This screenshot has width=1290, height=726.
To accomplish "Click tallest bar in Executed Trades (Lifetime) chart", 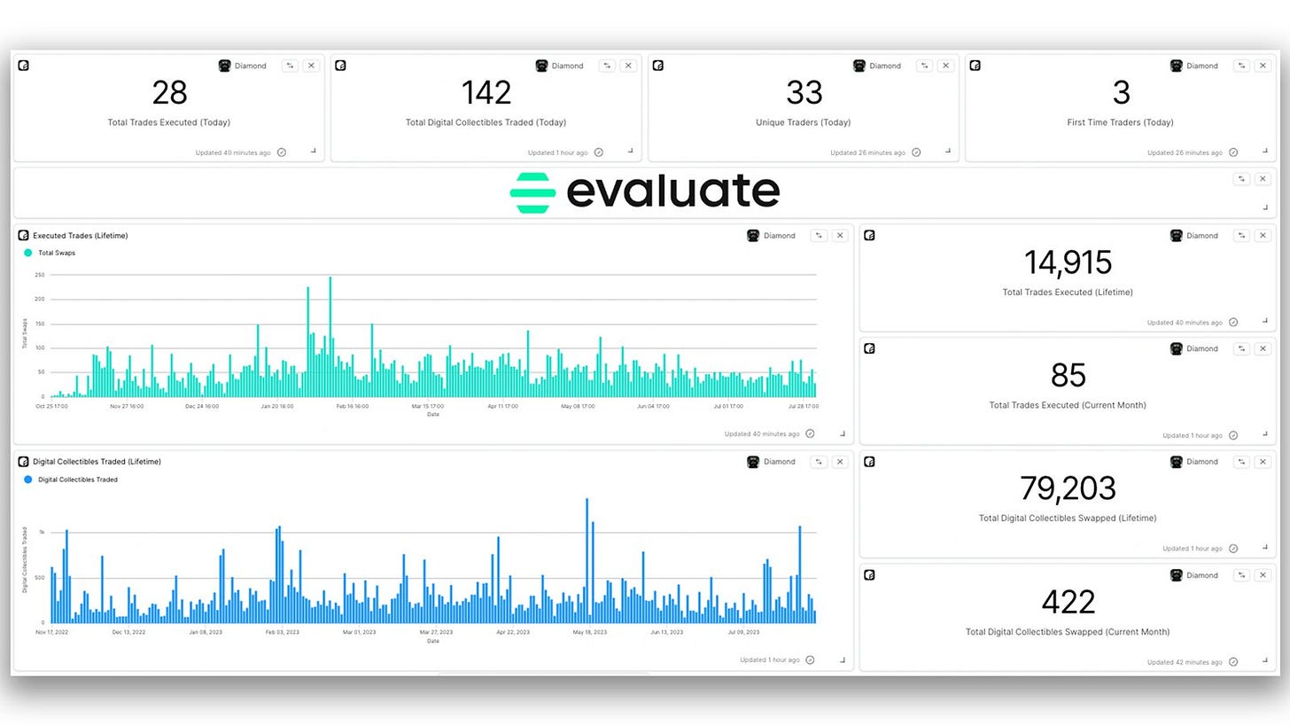I will pyautogui.click(x=330, y=337).
